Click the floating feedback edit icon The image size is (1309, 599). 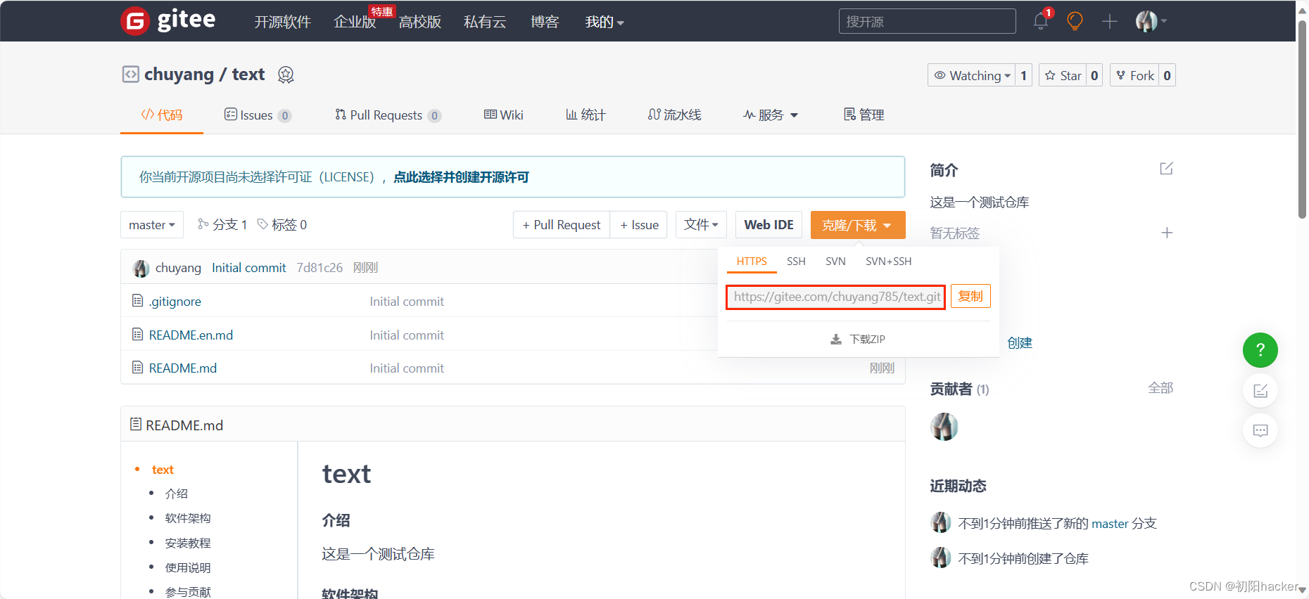point(1260,391)
